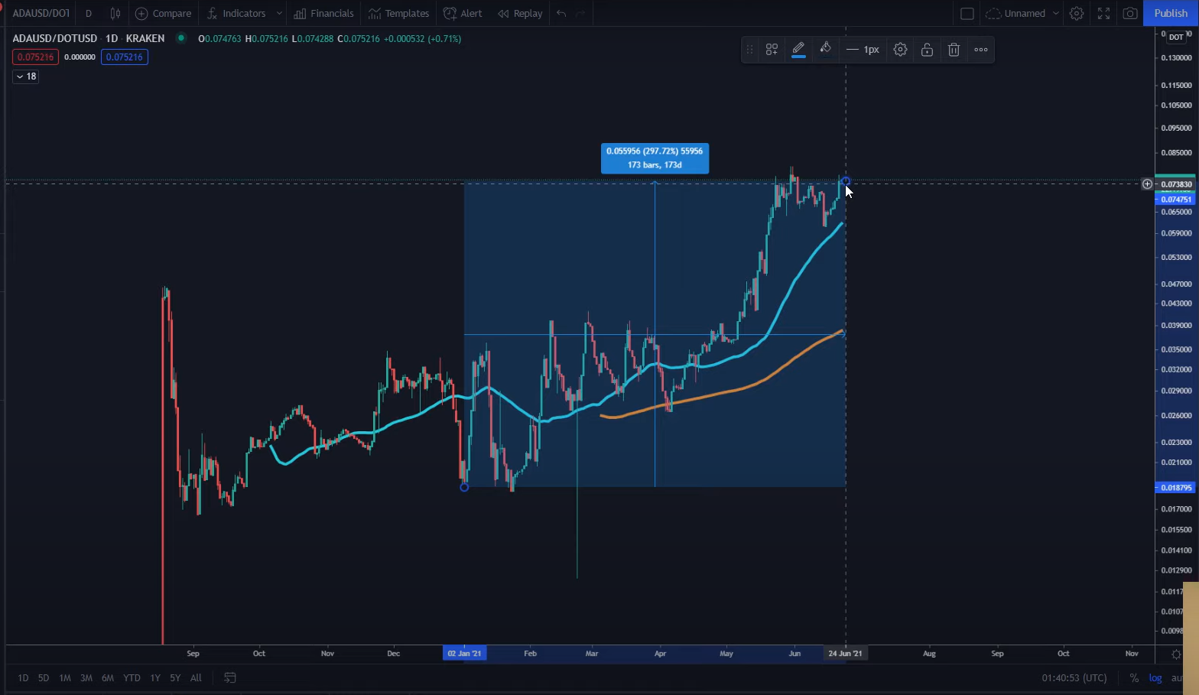
Task: Open the more options ellipsis
Action: tap(981, 50)
